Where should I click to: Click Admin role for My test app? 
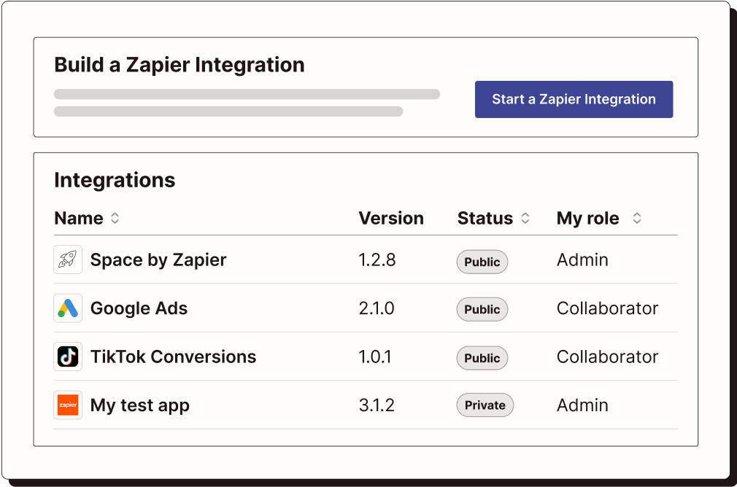(x=582, y=405)
